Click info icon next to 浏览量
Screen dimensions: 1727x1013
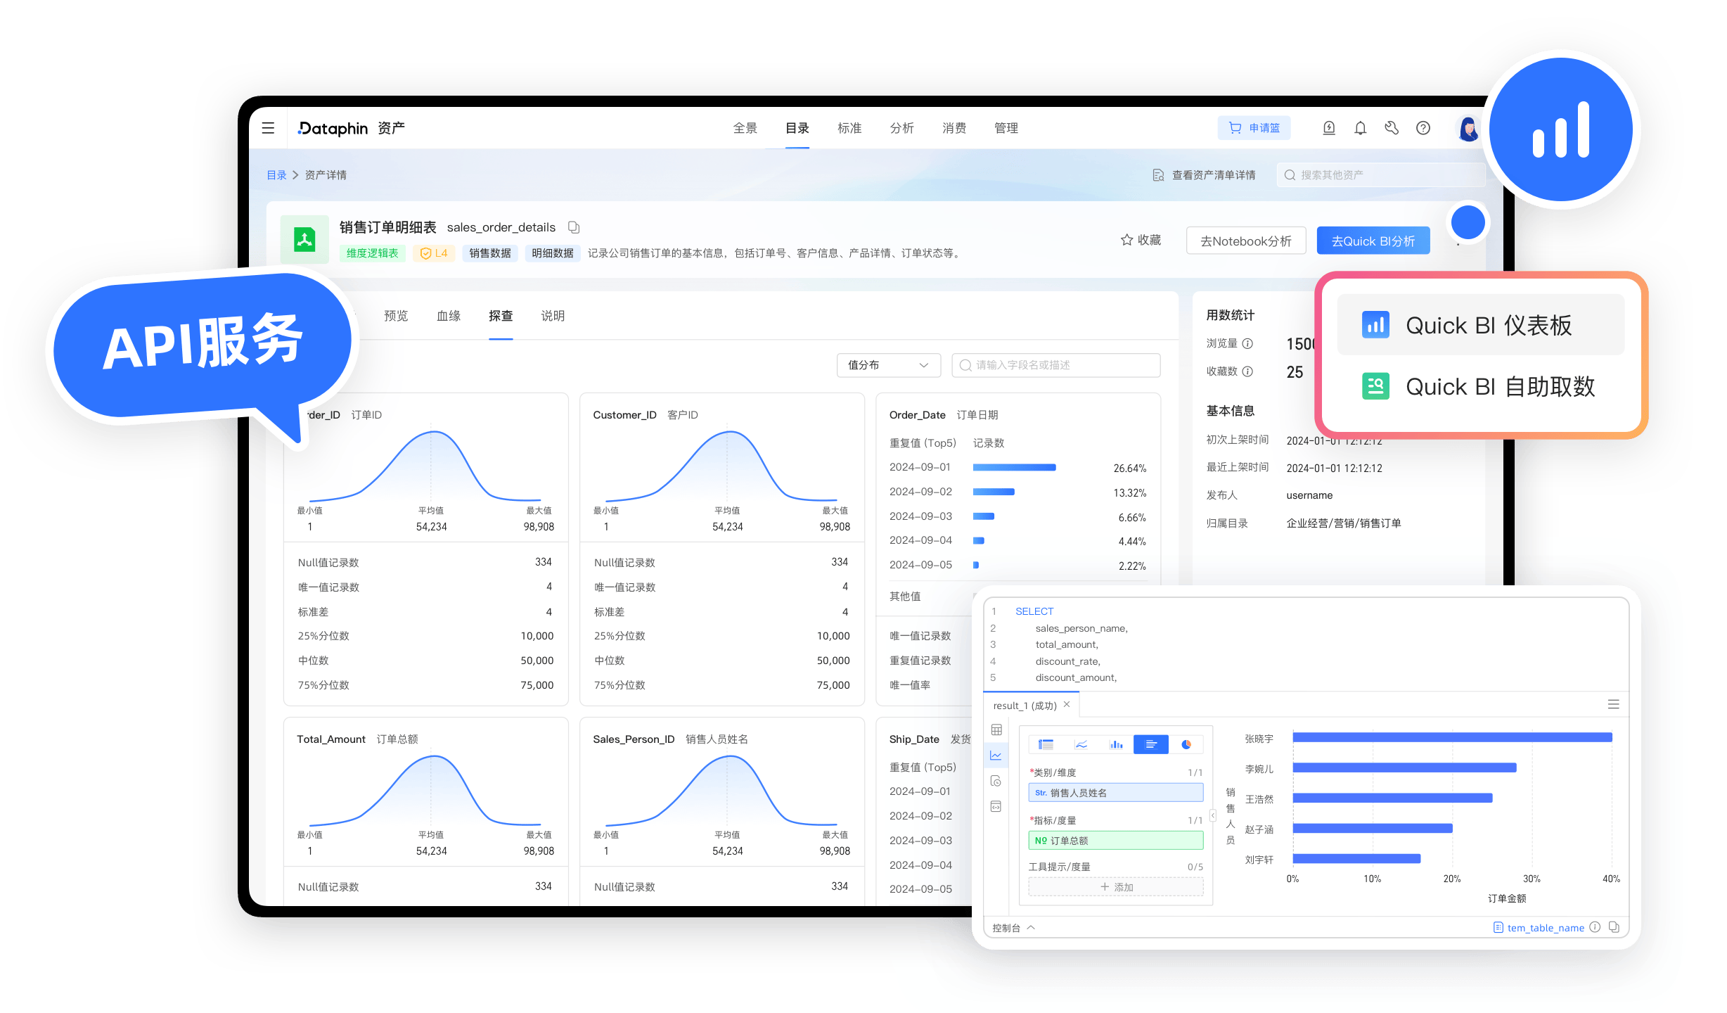click(x=1247, y=343)
